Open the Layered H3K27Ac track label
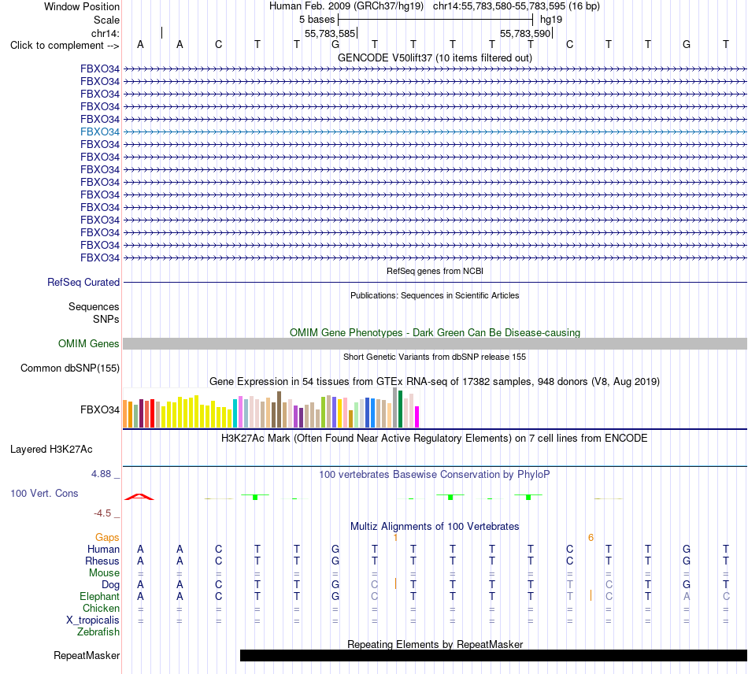This screenshot has height=674, width=748. pyautogui.click(x=51, y=449)
